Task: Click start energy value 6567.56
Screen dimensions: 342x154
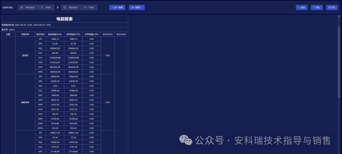Action: [55, 109]
